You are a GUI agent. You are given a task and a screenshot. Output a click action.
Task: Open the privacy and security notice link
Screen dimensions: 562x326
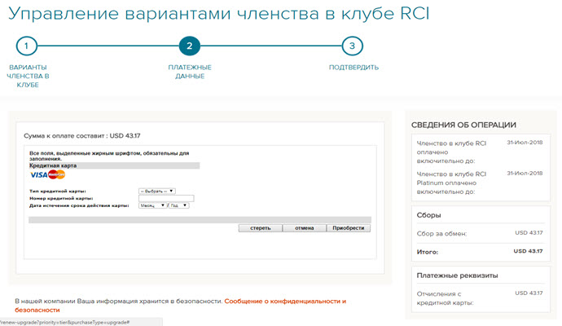point(180,306)
